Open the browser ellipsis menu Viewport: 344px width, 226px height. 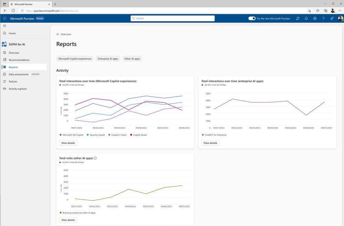click(340, 11)
